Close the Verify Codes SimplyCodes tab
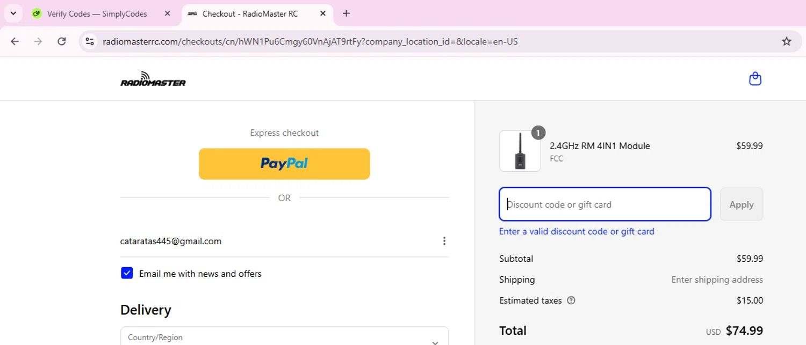806x345 pixels. click(x=167, y=14)
